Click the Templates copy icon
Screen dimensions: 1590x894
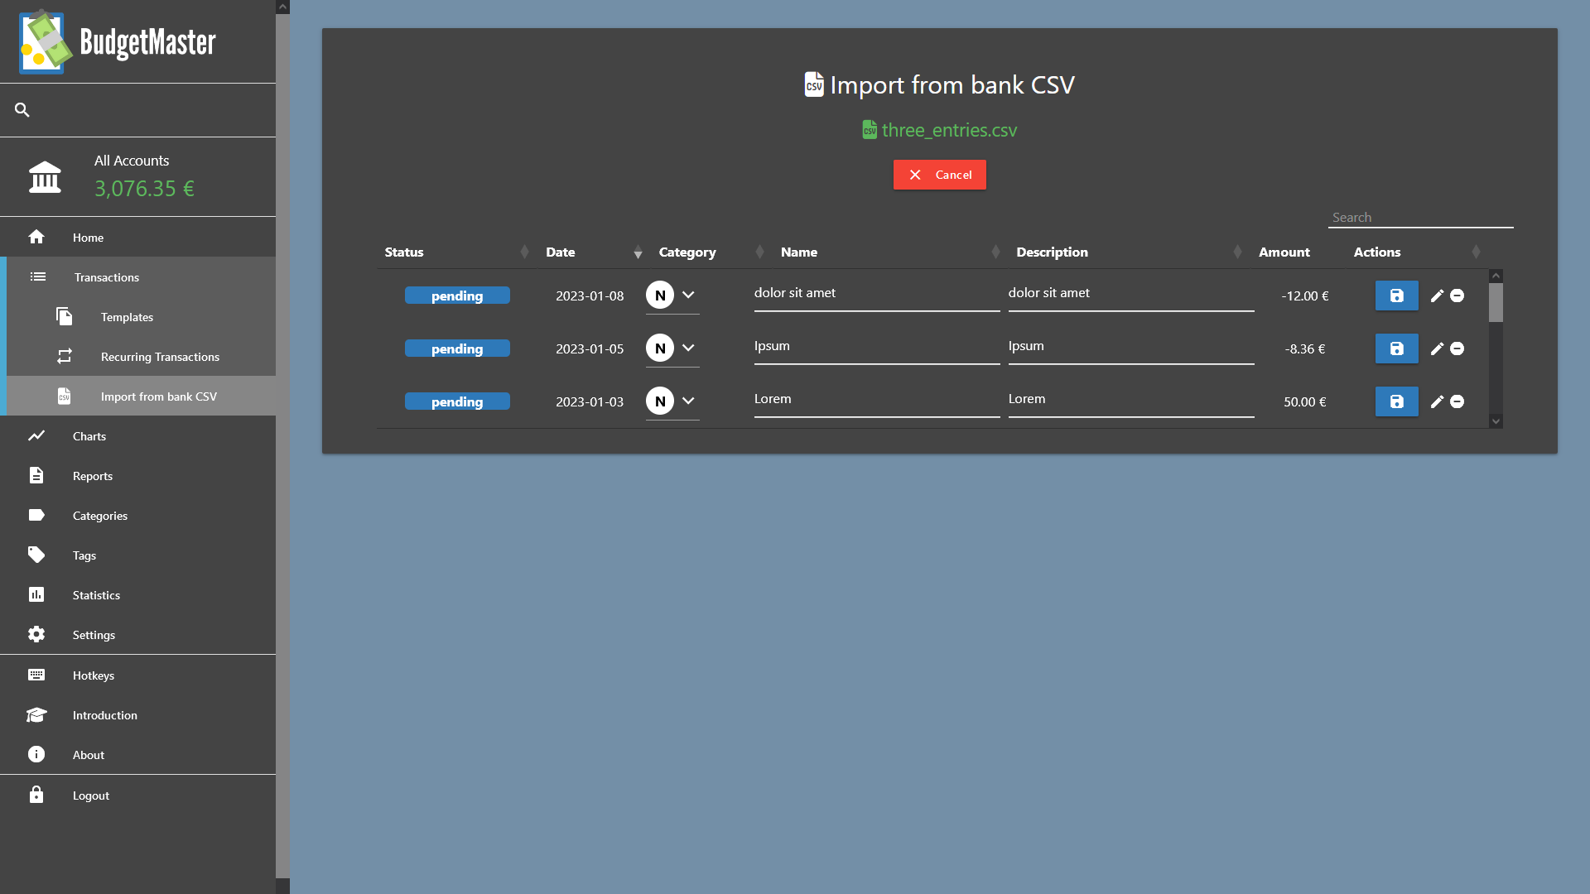click(65, 316)
